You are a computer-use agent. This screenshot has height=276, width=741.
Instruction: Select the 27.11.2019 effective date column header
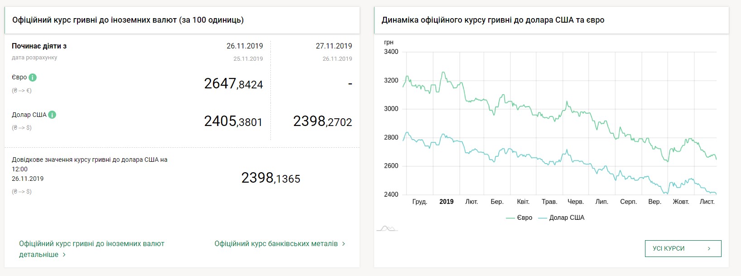pyautogui.click(x=334, y=46)
